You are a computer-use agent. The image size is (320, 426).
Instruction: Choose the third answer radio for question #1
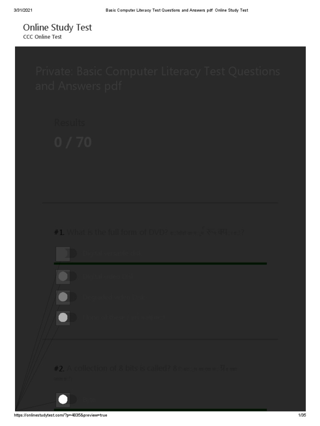tap(63, 297)
